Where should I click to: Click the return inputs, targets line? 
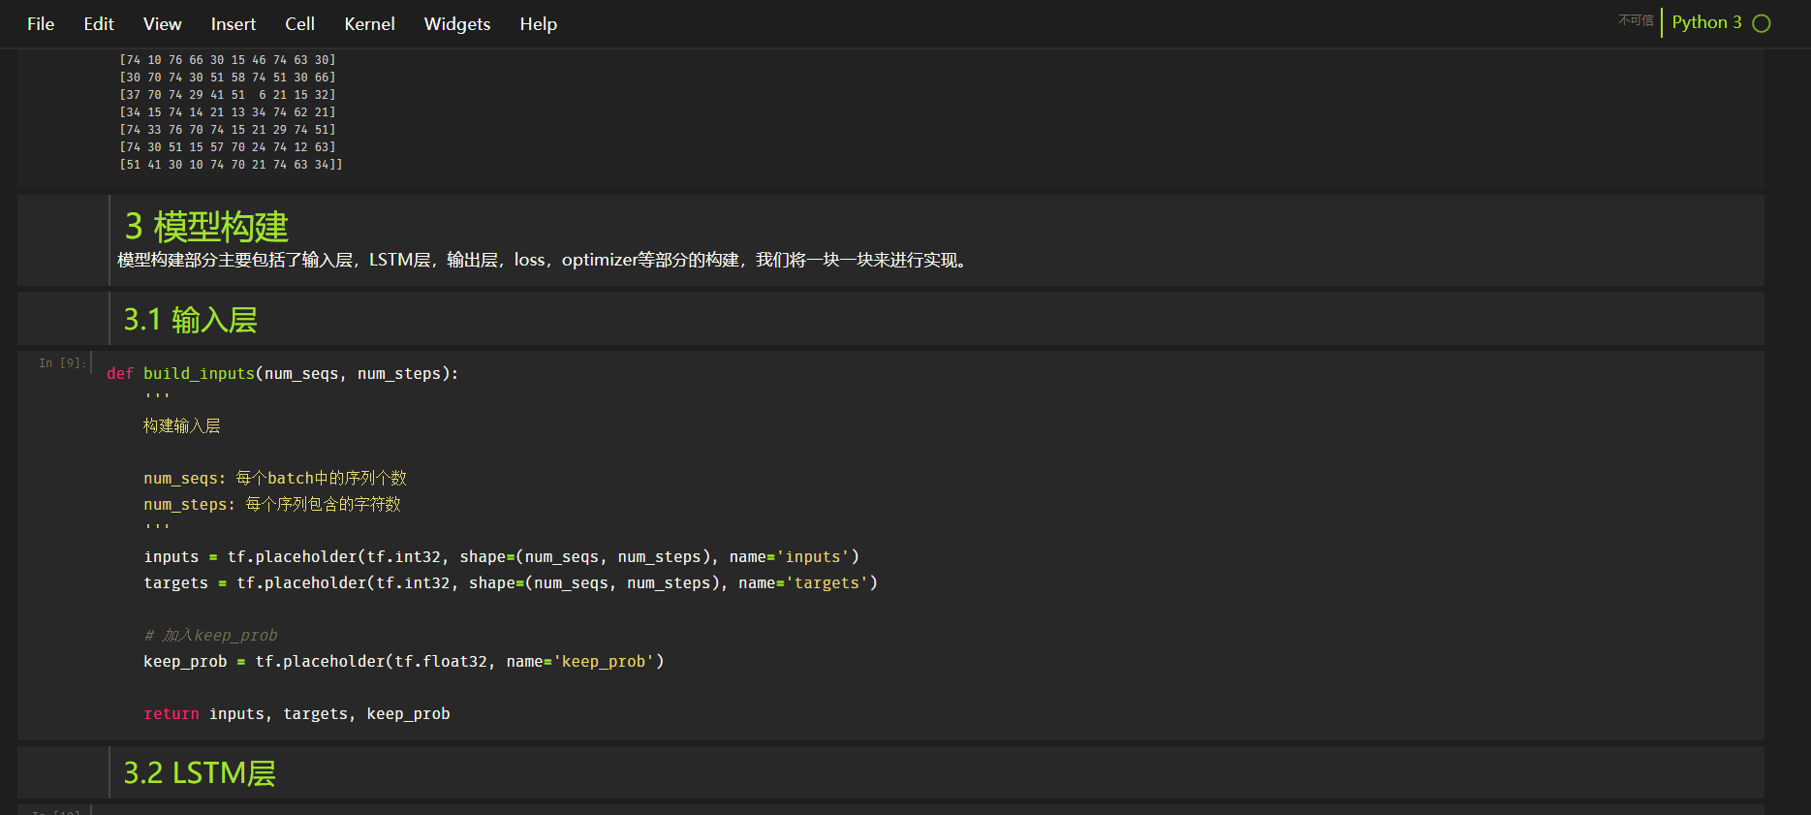(297, 714)
